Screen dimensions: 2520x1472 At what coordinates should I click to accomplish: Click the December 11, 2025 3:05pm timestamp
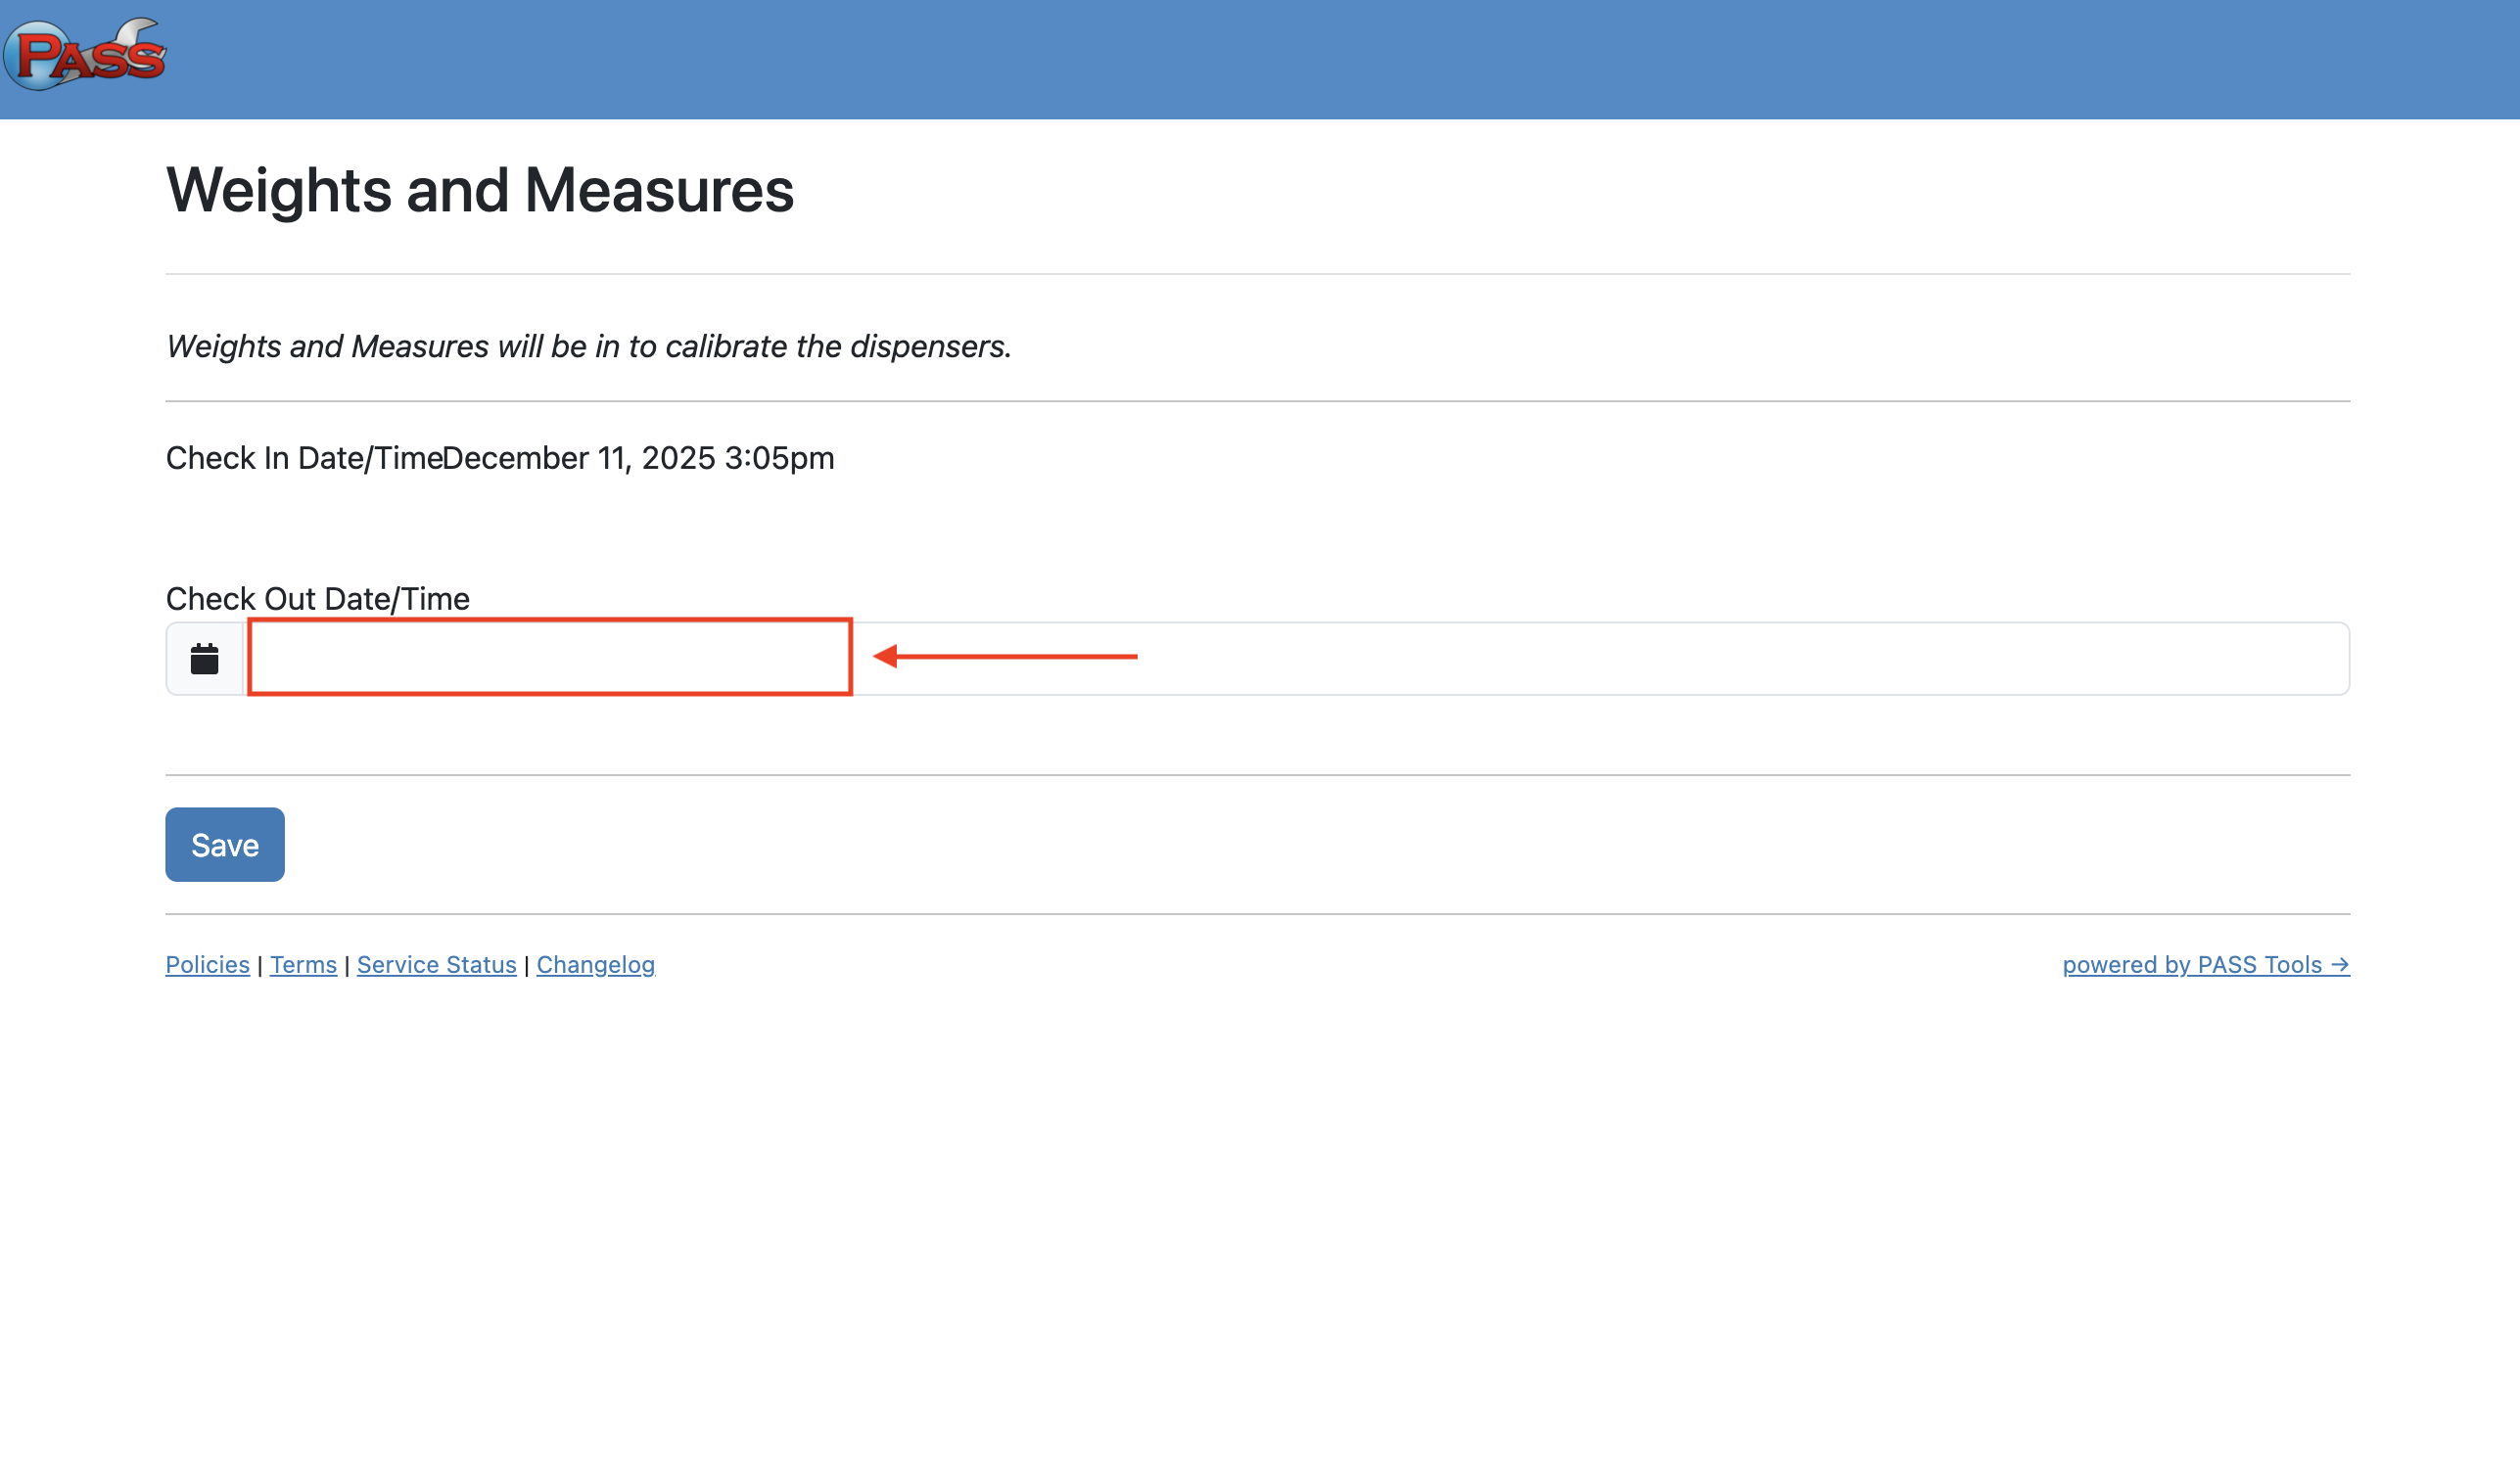638,458
